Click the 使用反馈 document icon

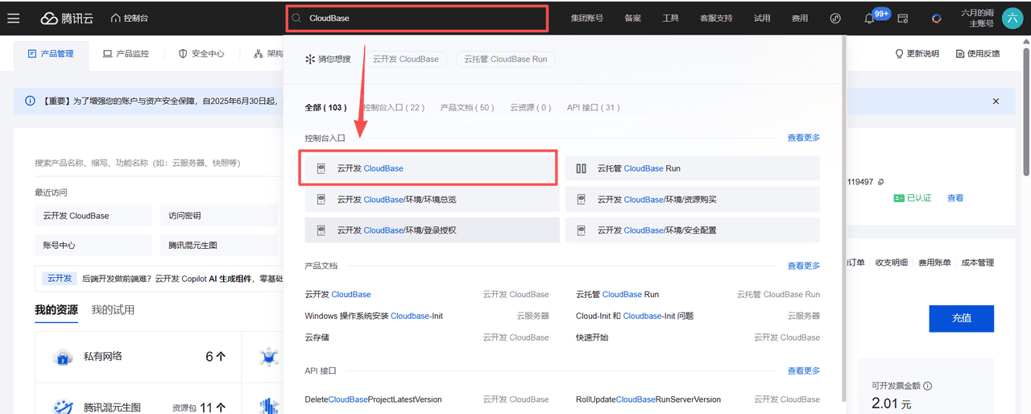pyautogui.click(x=959, y=54)
